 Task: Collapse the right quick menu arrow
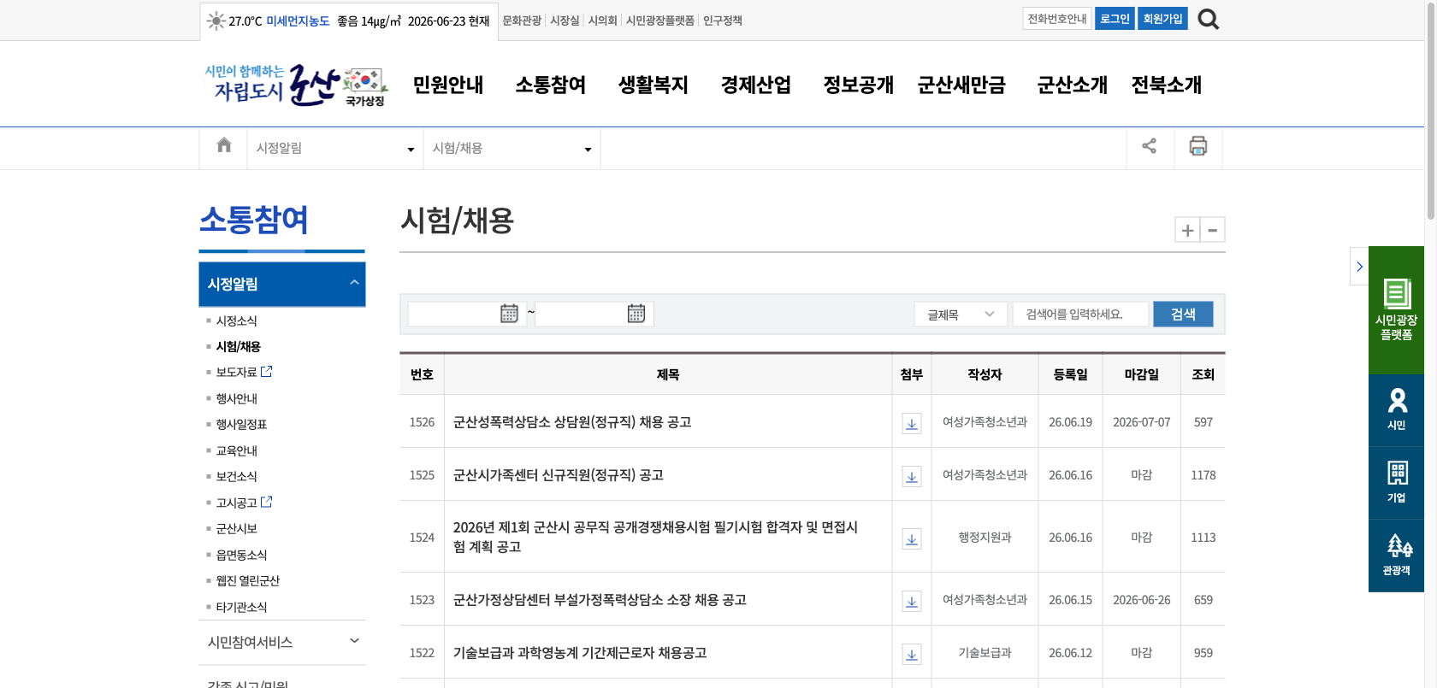click(1359, 267)
